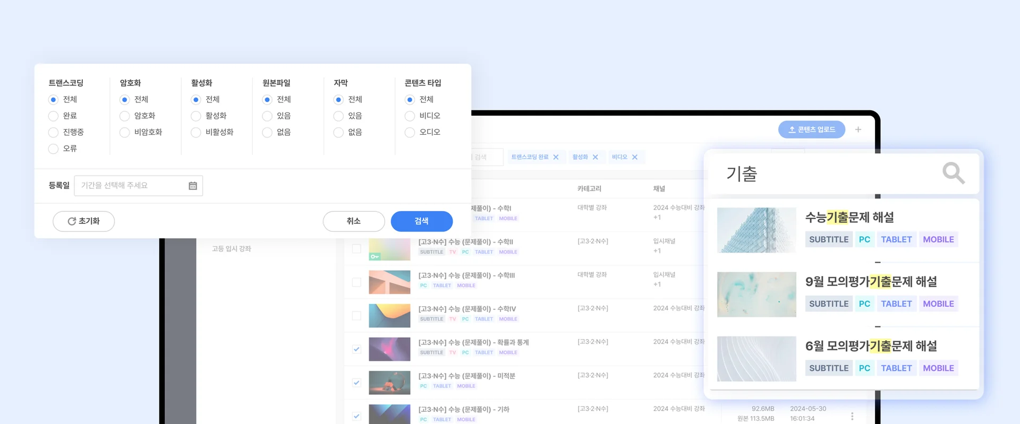Open the three-dot menu on last row
Image resolution: width=1020 pixels, height=424 pixels.
pos(852,417)
